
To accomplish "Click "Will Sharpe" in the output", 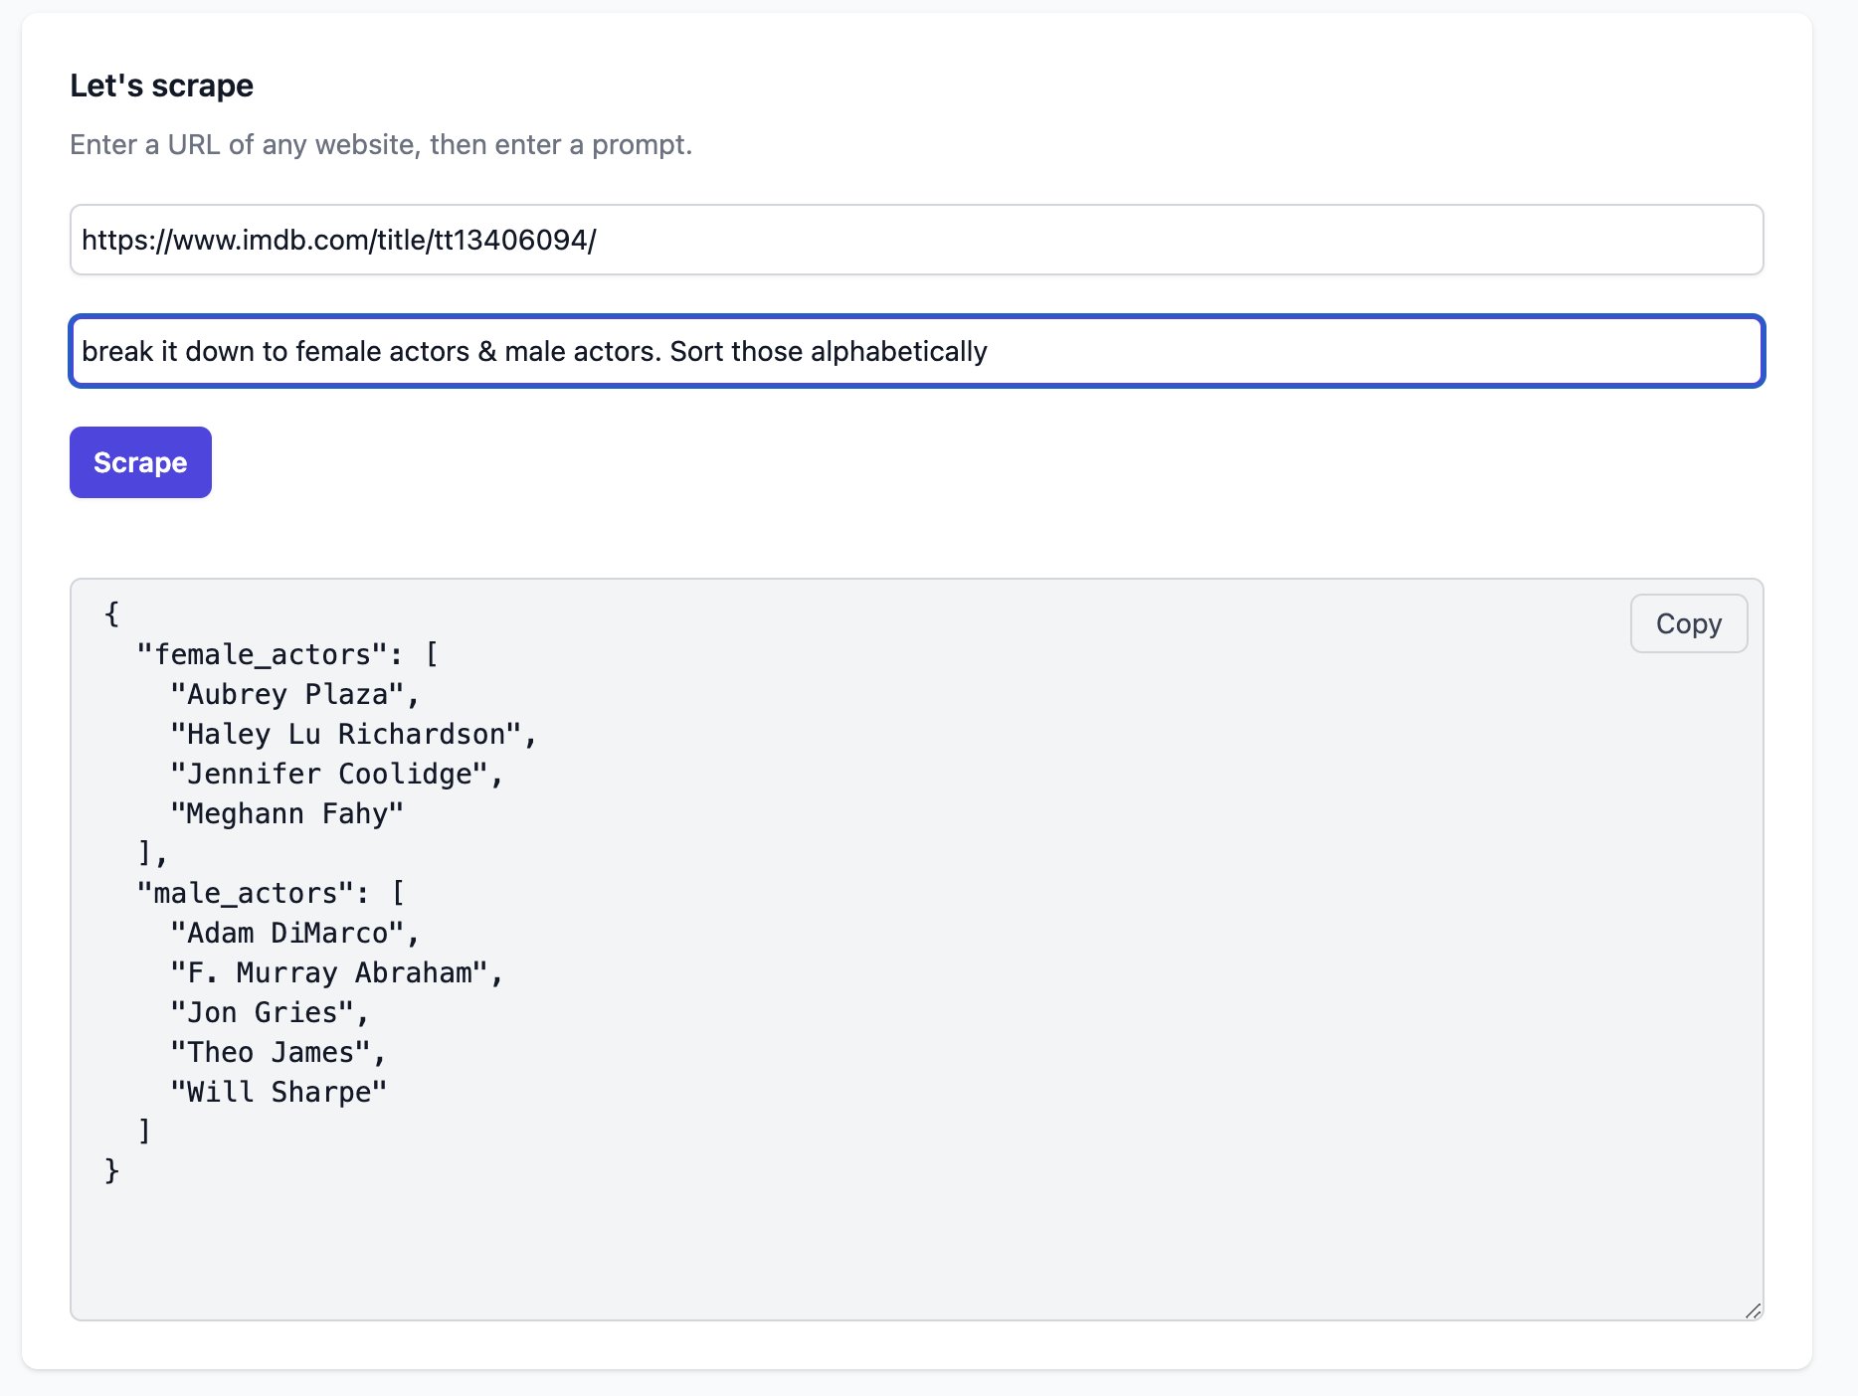I will click(x=278, y=1092).
